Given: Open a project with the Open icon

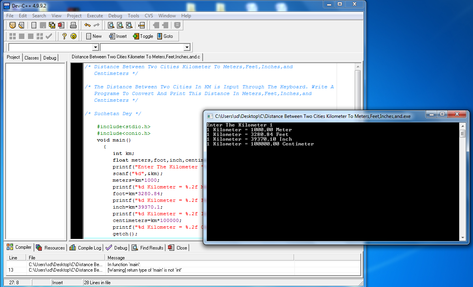Looking at the screenshot, I should pyautogui.click(x=21, y=25).
